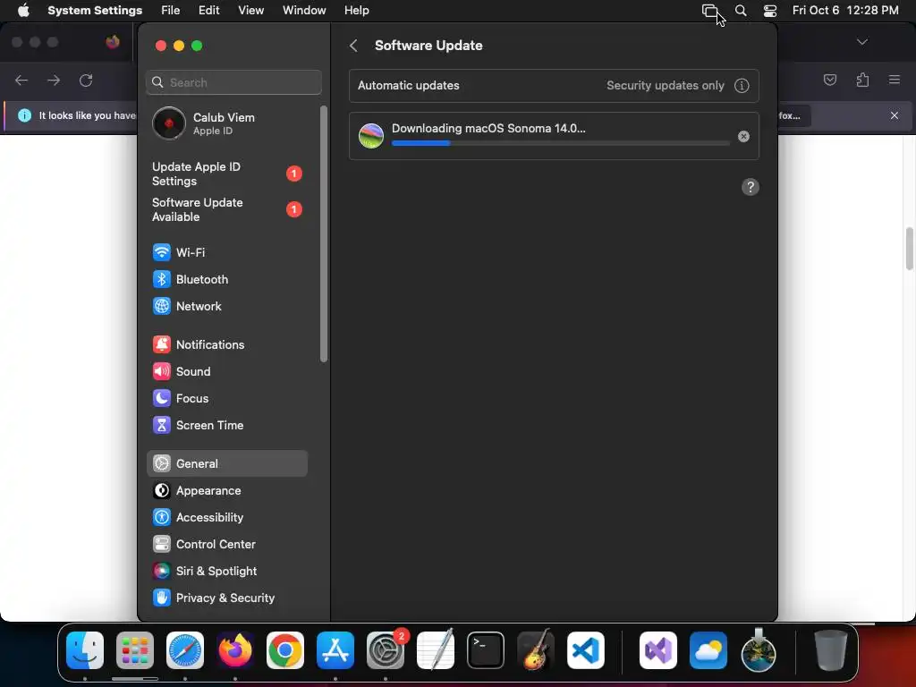916x687 pixels.
Task: Open Focus settings in sidebar
Action: [x=226, y=398]
